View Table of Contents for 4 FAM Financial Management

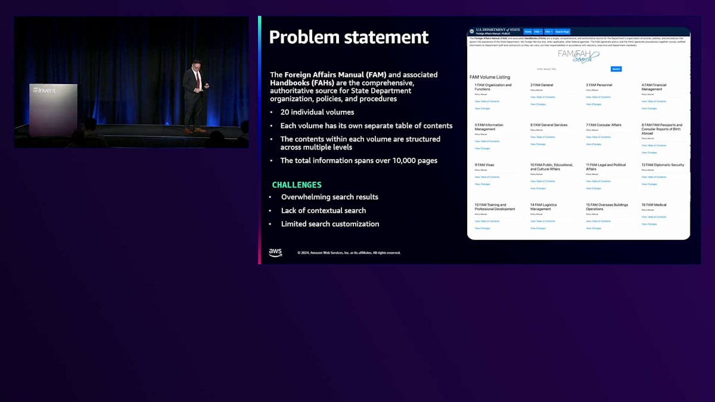tap(654, 101)
